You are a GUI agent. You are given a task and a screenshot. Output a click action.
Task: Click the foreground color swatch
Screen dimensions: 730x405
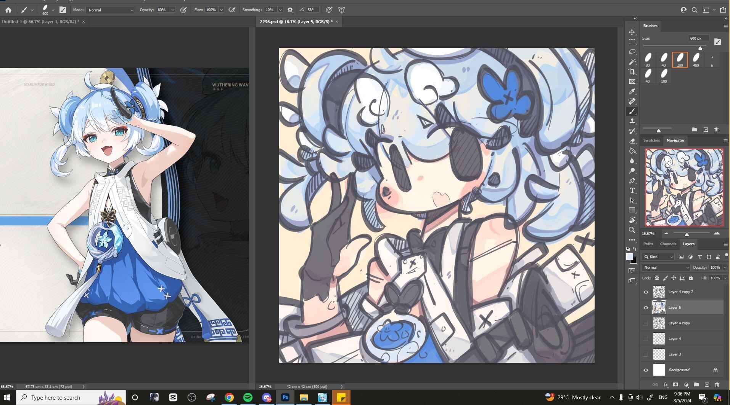point(630,257)
